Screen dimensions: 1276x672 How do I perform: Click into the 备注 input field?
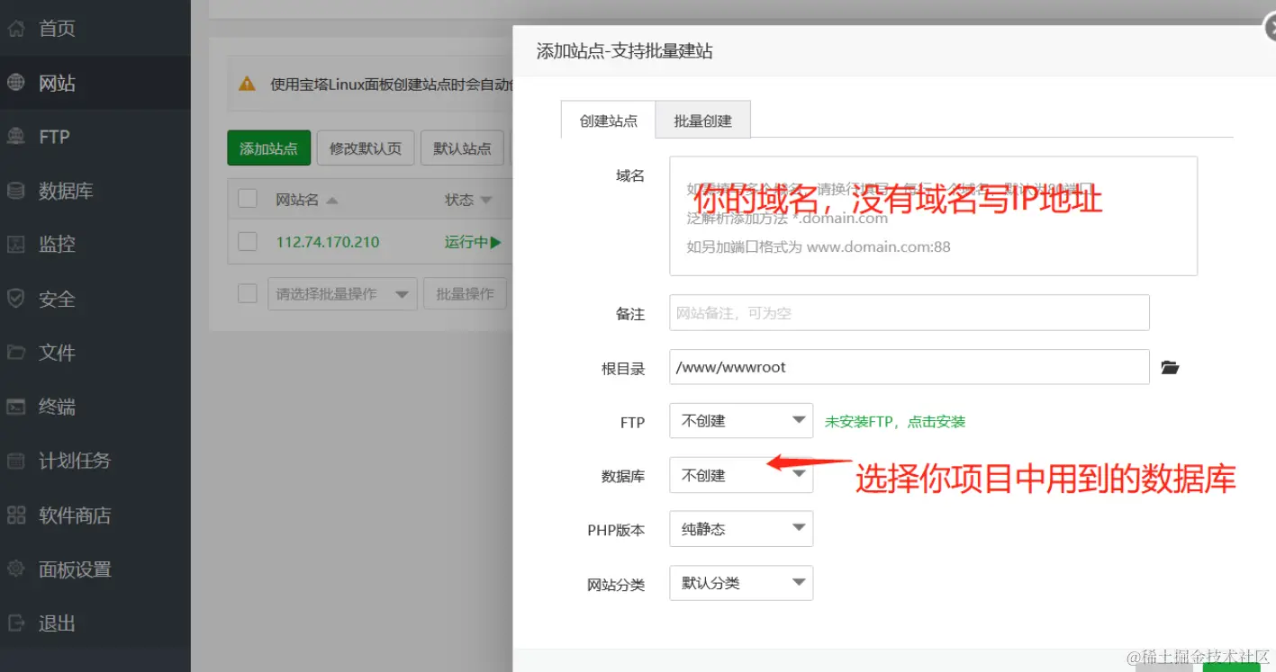(909, 313)
